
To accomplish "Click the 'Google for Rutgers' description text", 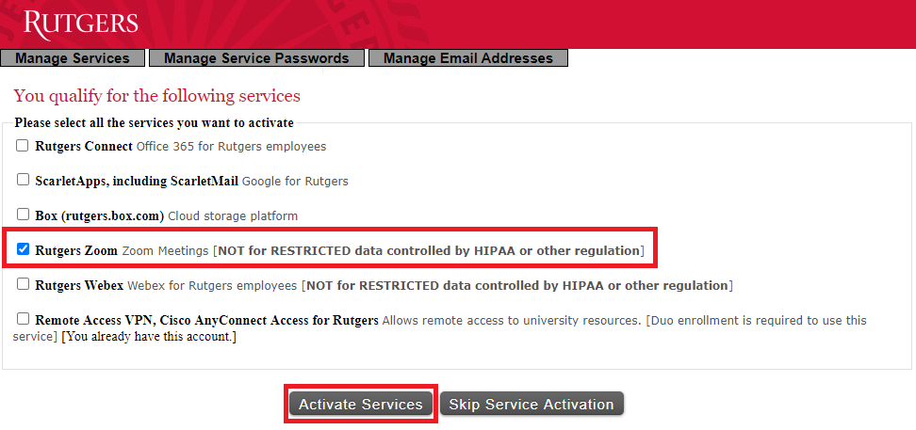I will 295,181.
